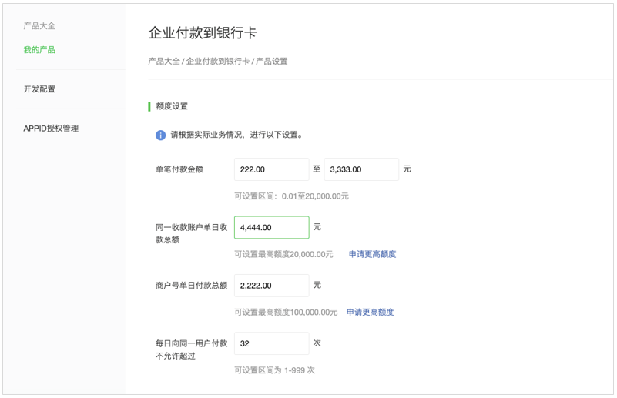
Task: Click the 额度设置 section heading
Action: point(172,106)
